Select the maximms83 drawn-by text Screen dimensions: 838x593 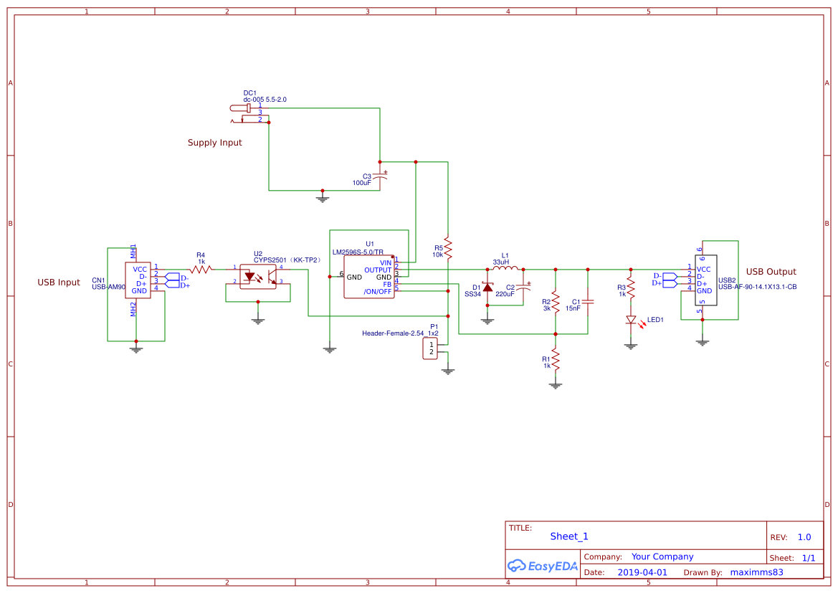(758, 571)
